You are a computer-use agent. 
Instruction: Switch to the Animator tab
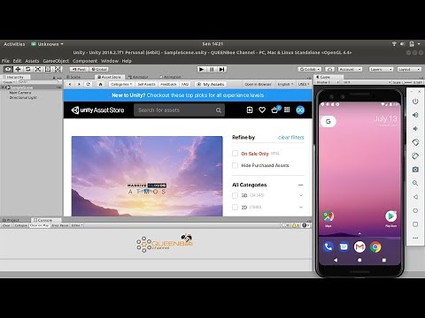(138, 77)
